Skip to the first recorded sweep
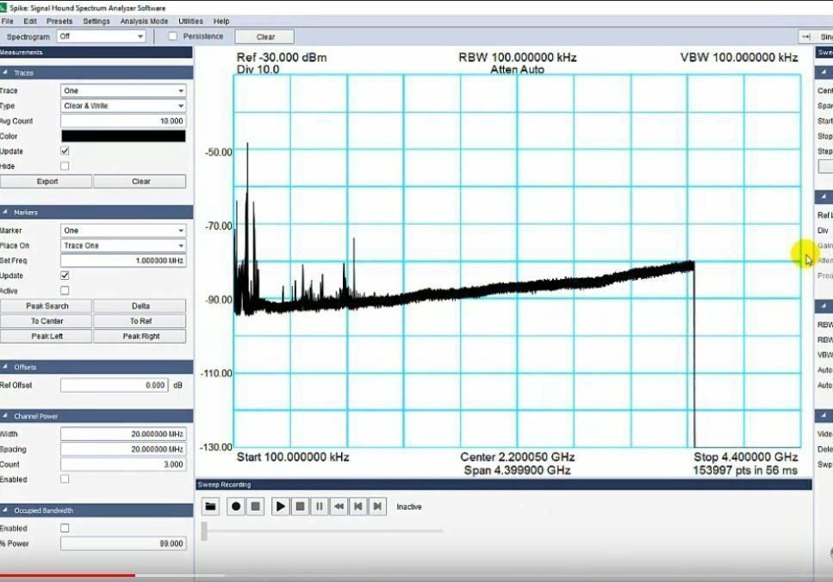The height and width of the screenshot is (582, 833). pyautogui.click(x=359, y=506)
